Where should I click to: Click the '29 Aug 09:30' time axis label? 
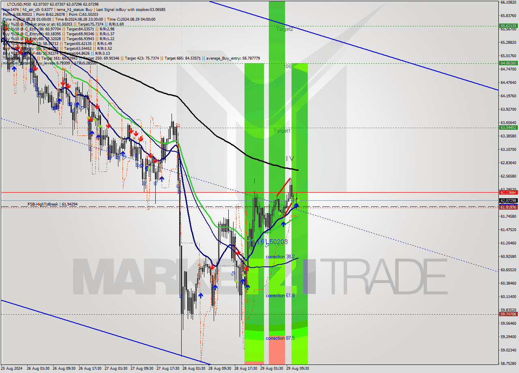click(298, 369)
